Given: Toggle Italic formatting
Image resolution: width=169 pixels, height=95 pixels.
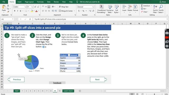Looking at the screenshot, I should (18, 11).
